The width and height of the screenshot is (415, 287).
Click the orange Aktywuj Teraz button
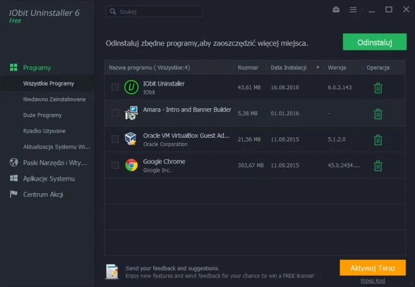tap(373, 268)
